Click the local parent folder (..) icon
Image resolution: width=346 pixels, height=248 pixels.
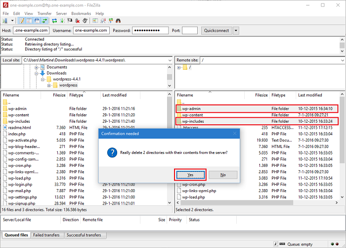click(5, 102)
